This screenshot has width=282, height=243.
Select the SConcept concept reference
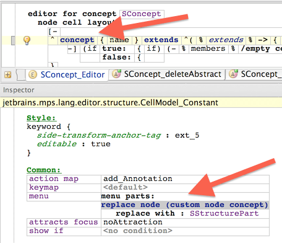142,14
